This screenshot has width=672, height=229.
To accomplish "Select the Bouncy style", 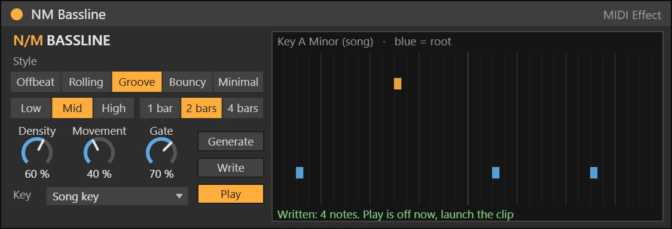I will coord(187,82).
